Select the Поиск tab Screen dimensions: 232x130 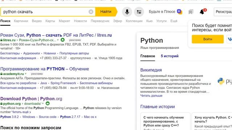(5, 21)
